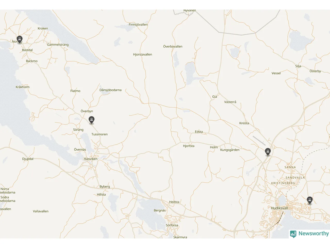Image resolution: width=330 pixels, height=248 pixels.
Task: Click the Hudiksvall city label
Action: click(x=279, y=208)
